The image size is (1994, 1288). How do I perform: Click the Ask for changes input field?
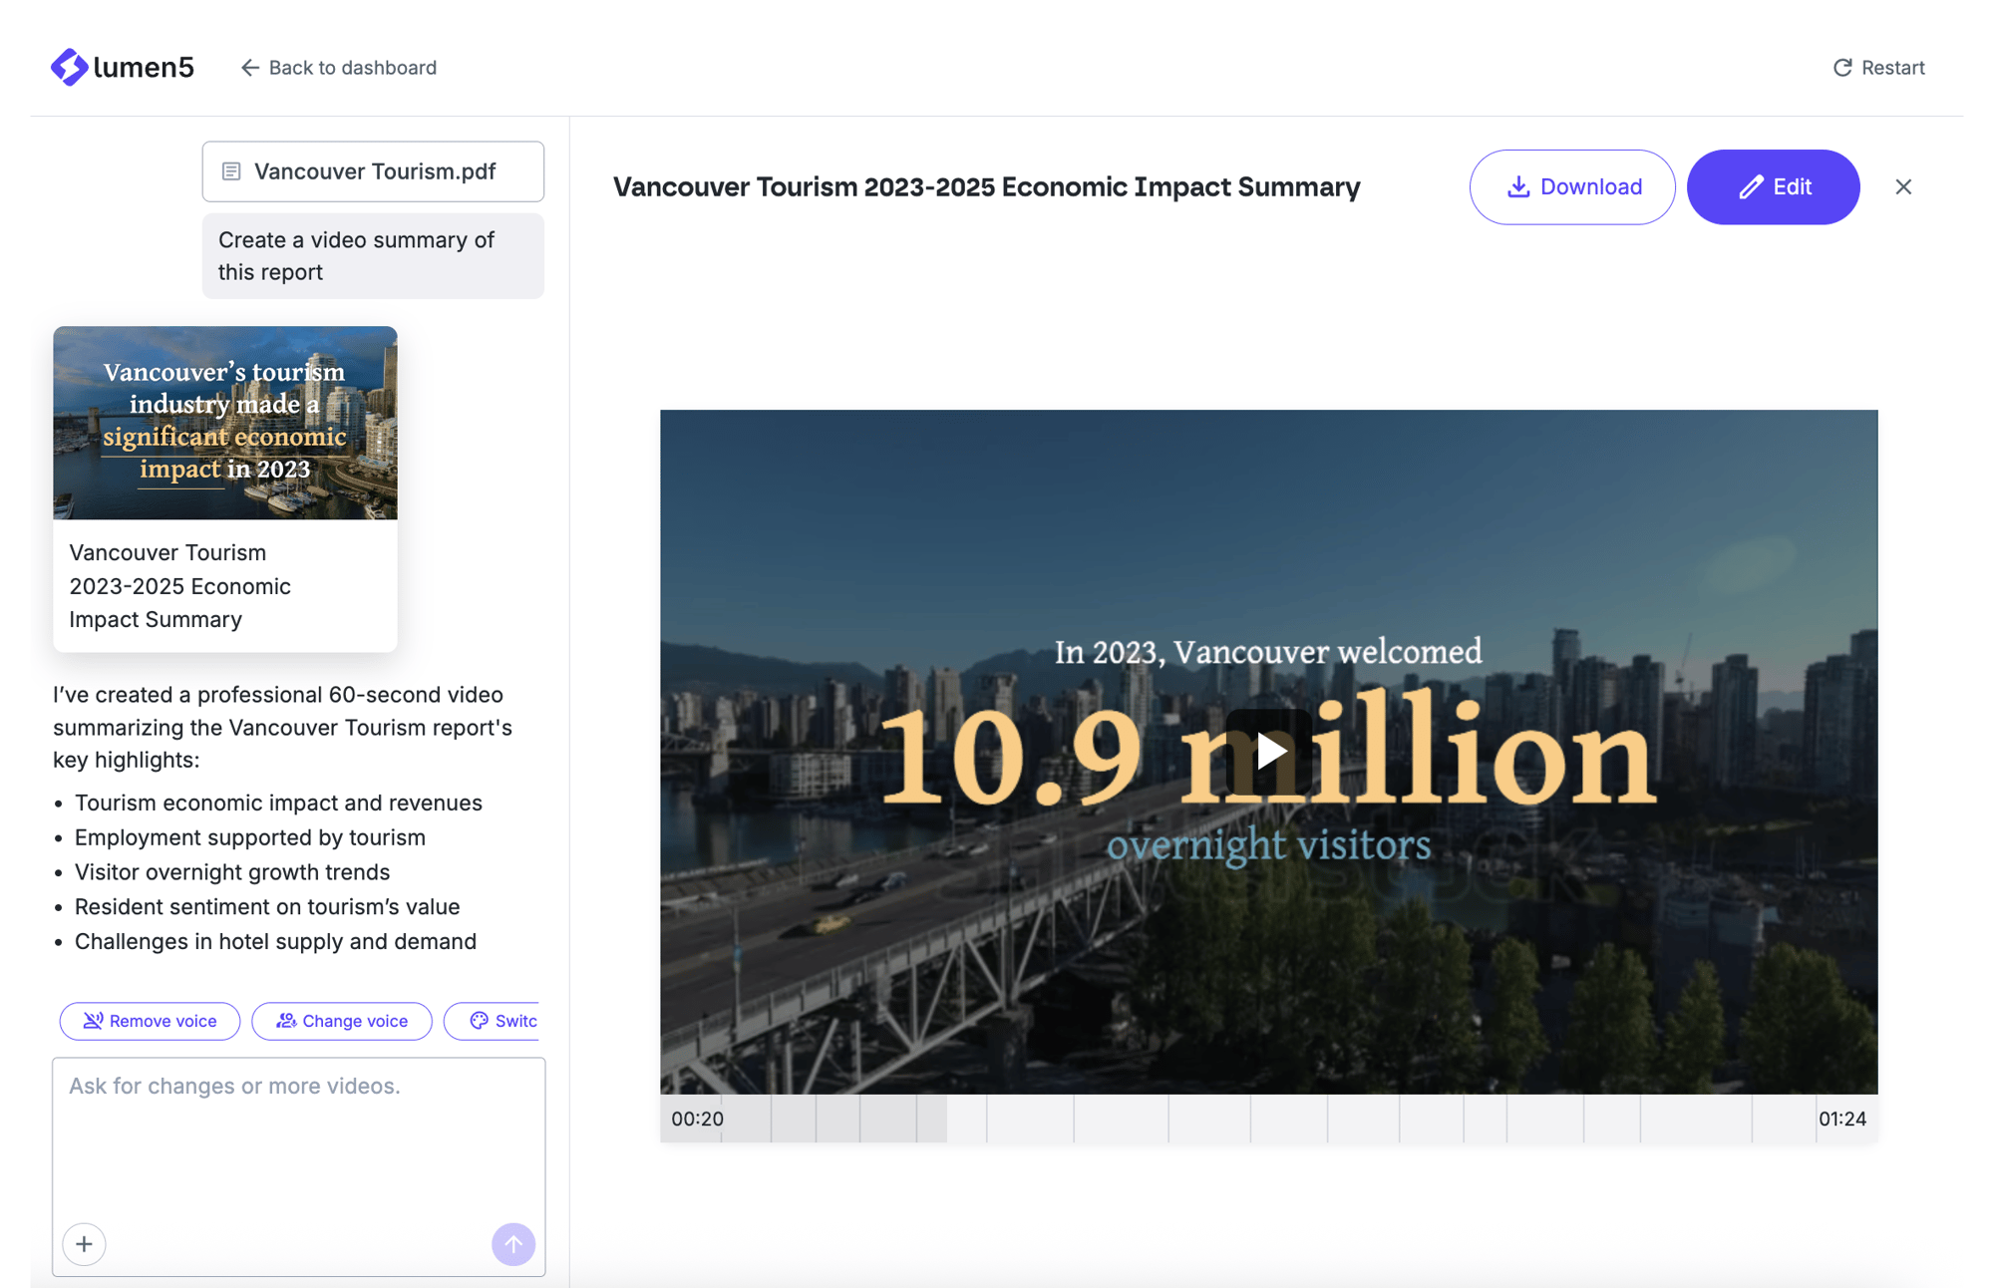click(x=297, y=1136)
